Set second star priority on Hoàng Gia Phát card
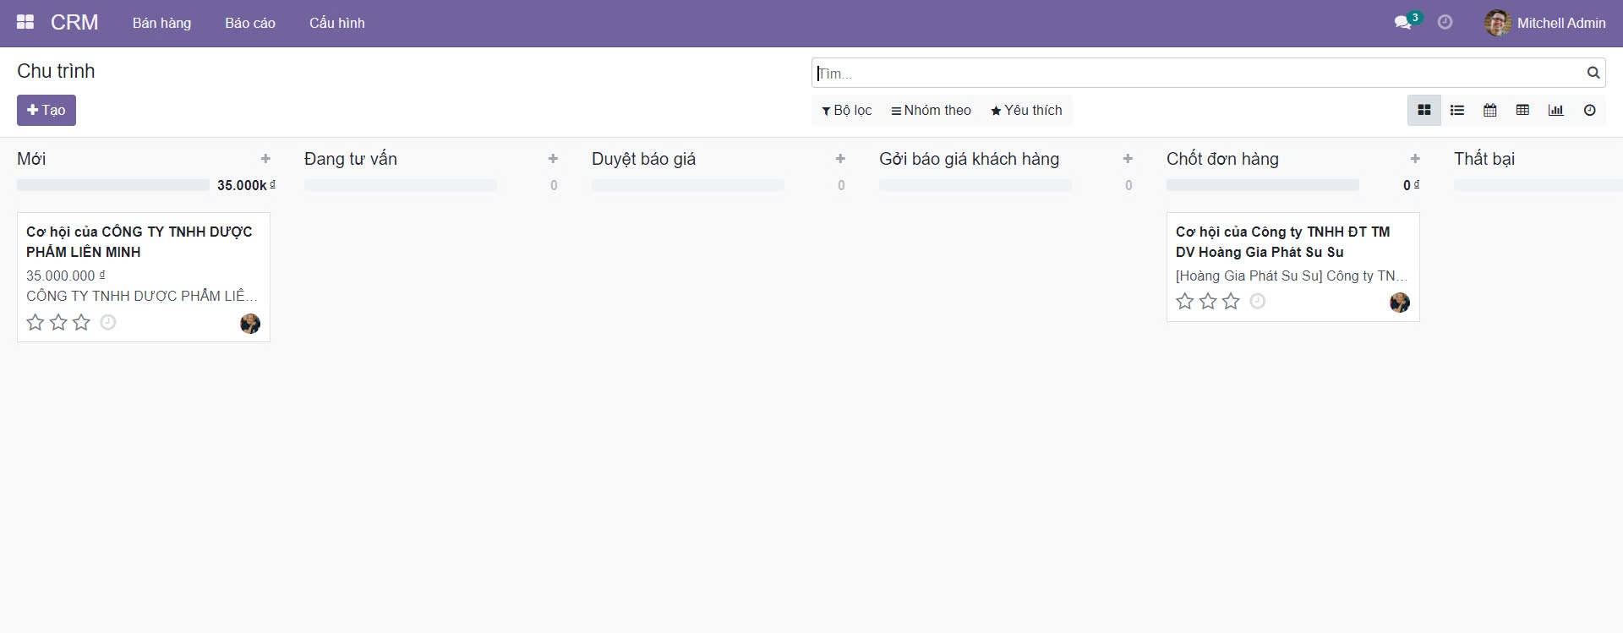 click(x=1208, y=302)
